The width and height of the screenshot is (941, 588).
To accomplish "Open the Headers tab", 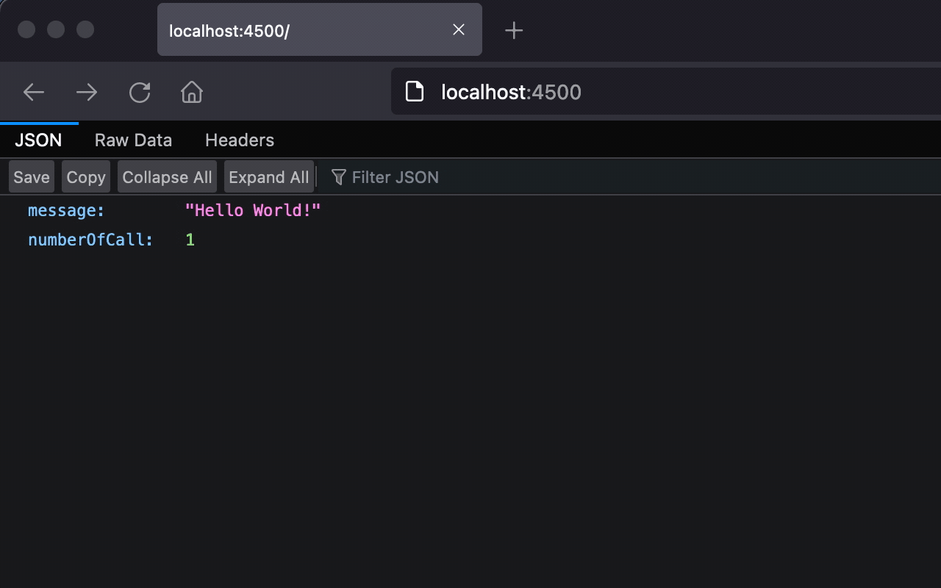I will click(x=239, y=140).
